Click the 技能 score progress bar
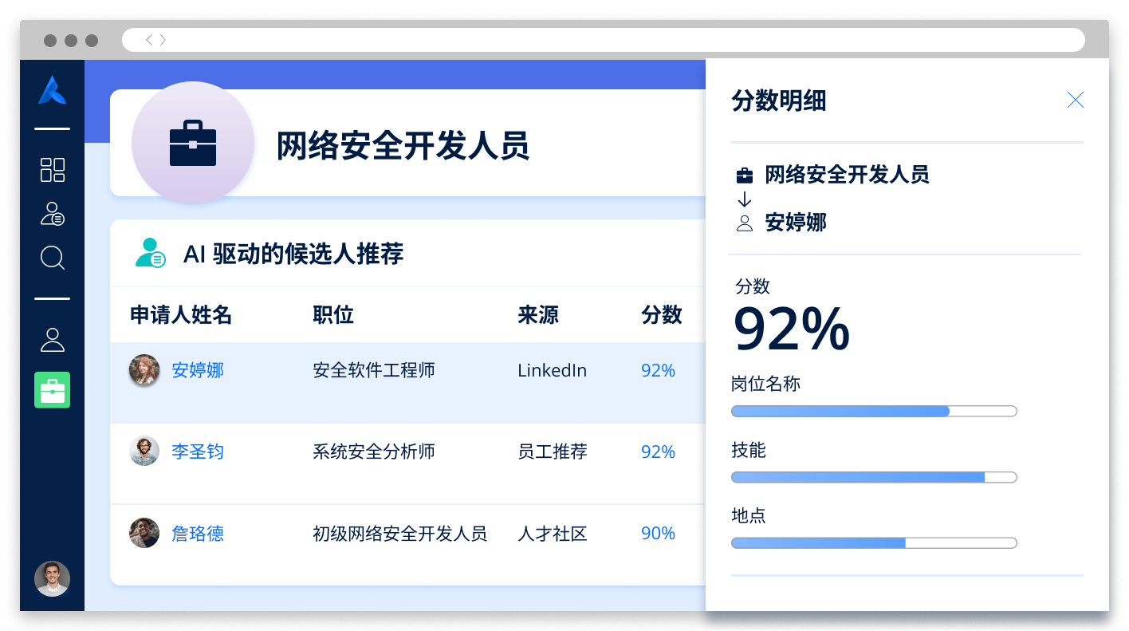 pyautogui.click(x=874, y=477)
